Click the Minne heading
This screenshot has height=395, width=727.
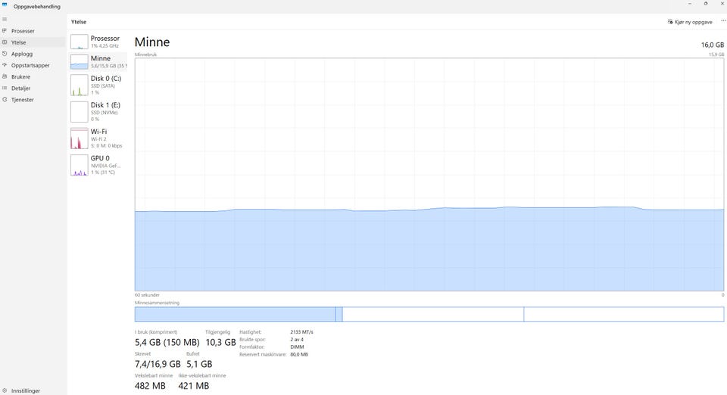152,42
